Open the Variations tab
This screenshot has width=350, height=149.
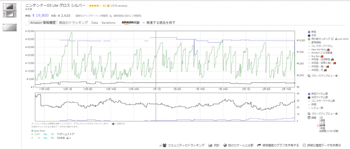pos(108,23)
